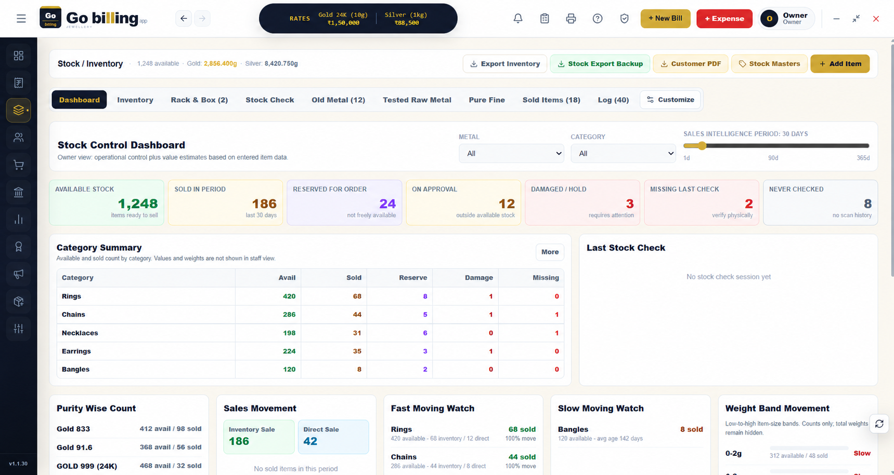This screenshot has height=475, width=894.
Task: Click the Available Stock 1,248 card
Action: tap(107, 202)
